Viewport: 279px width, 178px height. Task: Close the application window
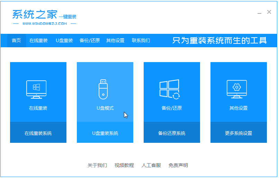(x=269, y=12)
